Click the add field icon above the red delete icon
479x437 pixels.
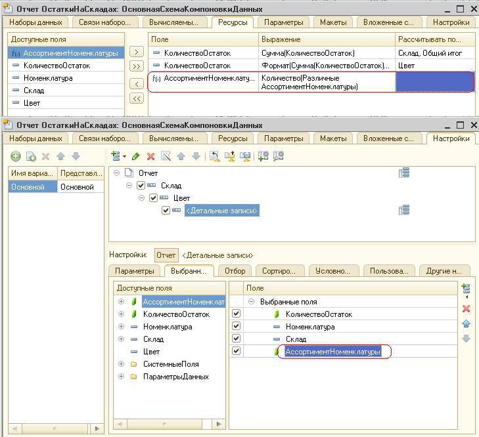[467, 289]
